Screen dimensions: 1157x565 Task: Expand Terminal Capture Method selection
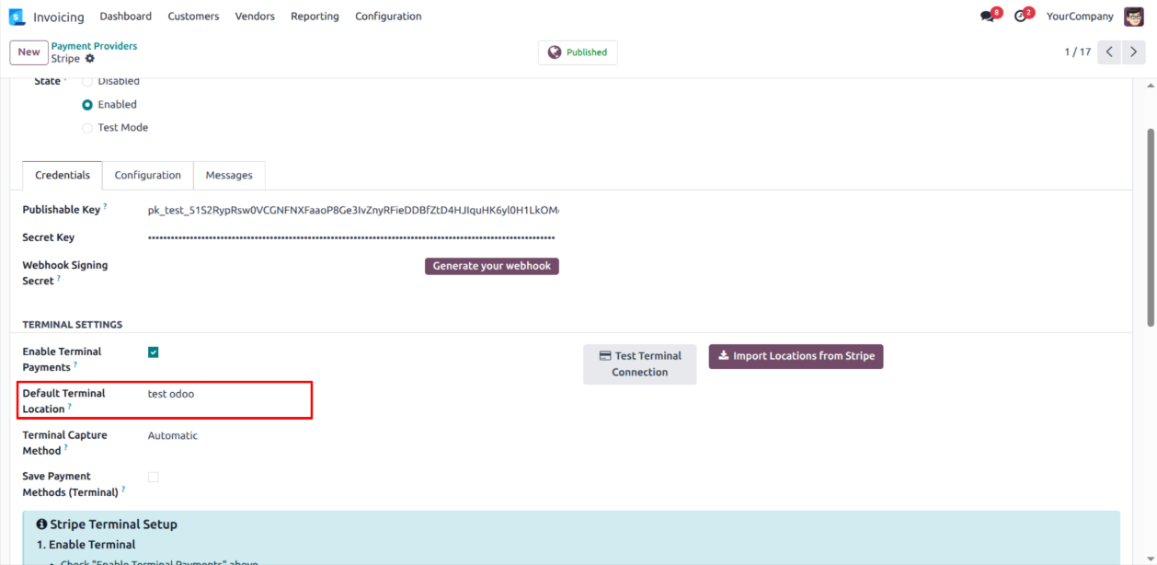click(x=230, y=436)
